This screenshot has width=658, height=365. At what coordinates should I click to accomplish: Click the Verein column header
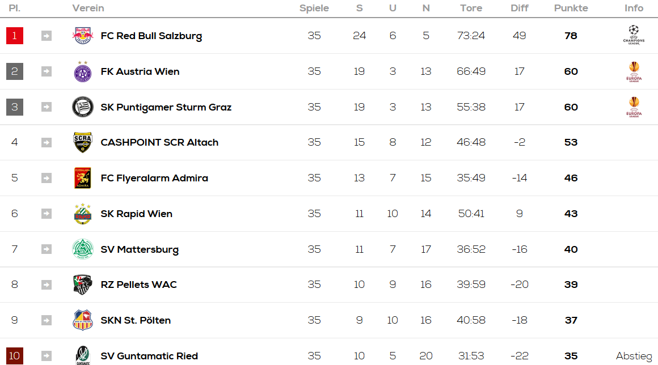point(88,8)
